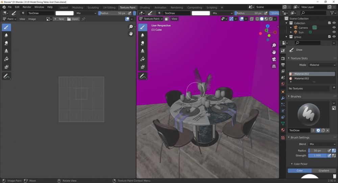Toggle perspective/orthographic grid icon in viewport
Screen dimensions: 338x183
point(274,67)
